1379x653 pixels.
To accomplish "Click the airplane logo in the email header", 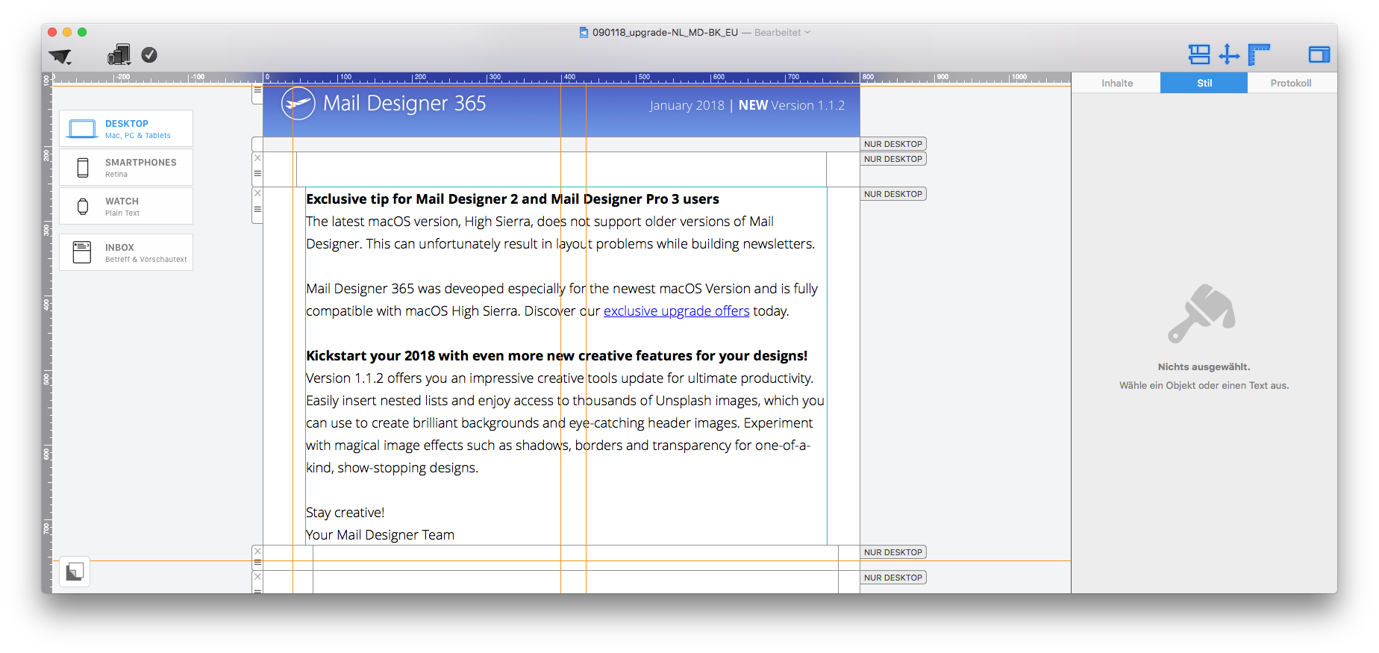I will [298, 103].
